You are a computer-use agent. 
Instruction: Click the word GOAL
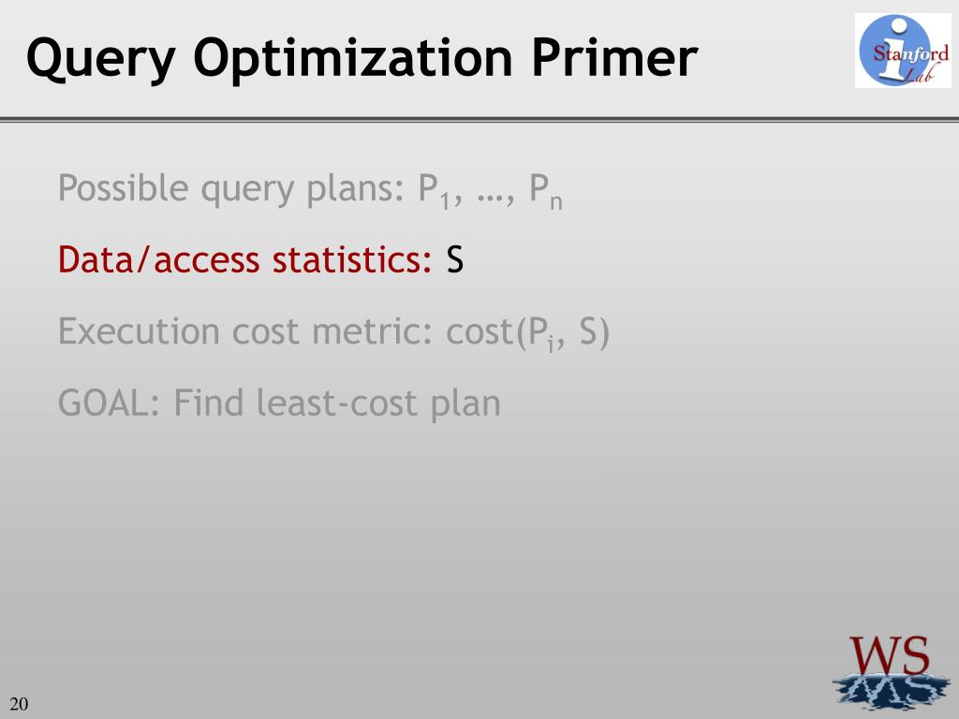point(109,404)
